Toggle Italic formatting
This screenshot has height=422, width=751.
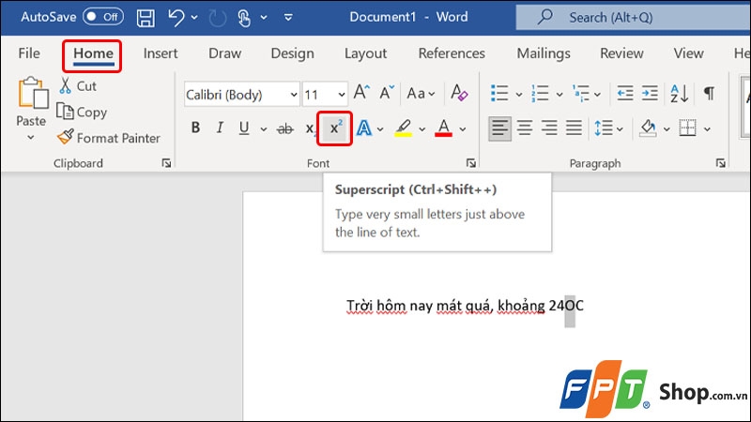220,128
